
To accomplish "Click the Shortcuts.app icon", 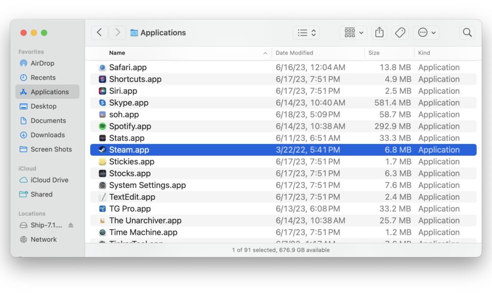I will click(102, 79).
